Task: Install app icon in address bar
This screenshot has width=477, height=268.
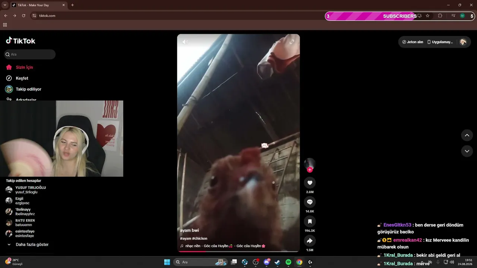Action: pyautogui.click(x=419, y=16)
